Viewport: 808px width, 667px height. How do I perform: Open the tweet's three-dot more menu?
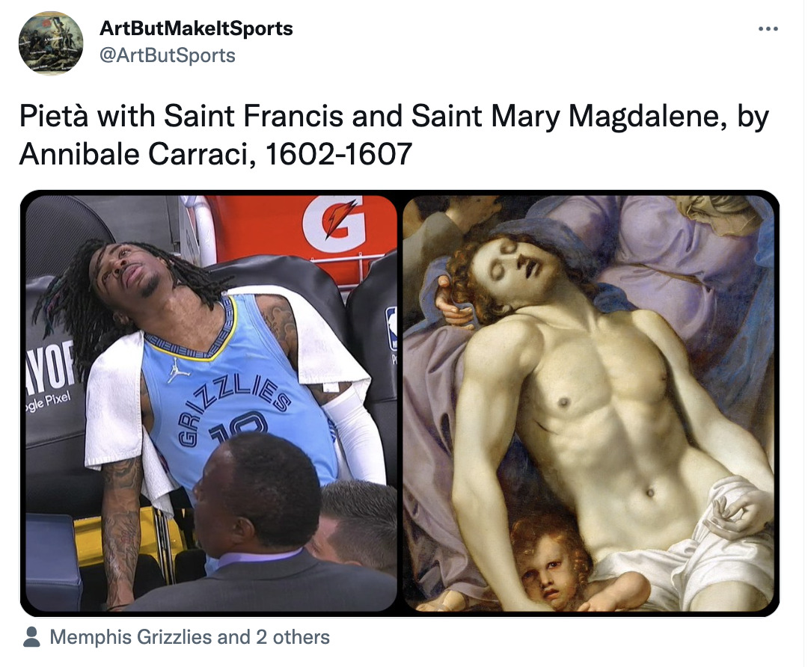click(x=768, y=29)
